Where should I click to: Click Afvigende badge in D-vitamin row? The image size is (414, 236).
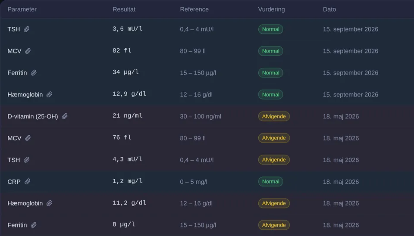coord(274,116)
